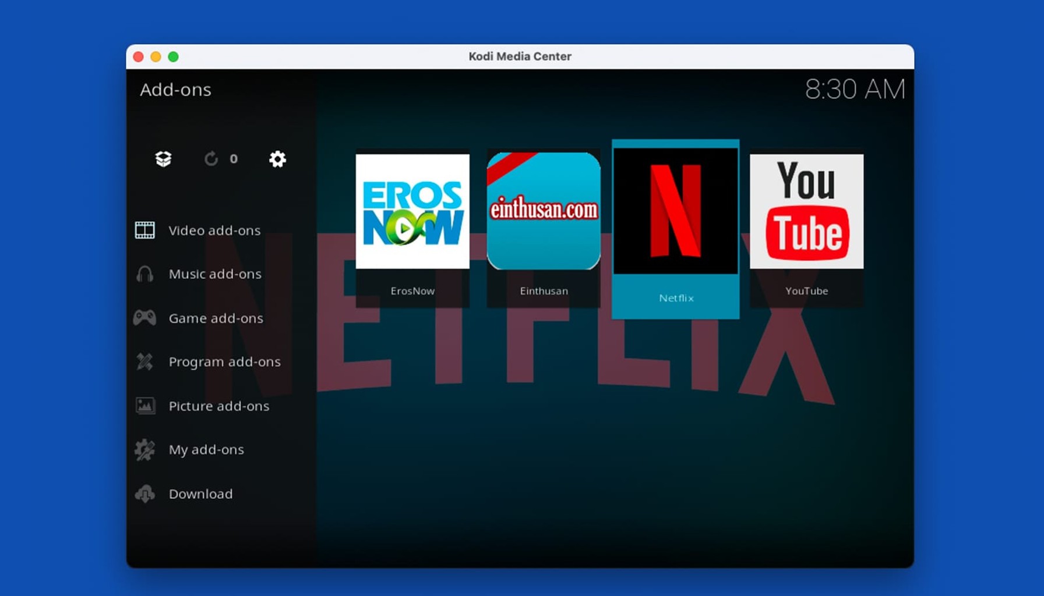This screenshot has height=596, width=1044.
Task: Go to Picture add-ons
Action: pyautogui.click(x=218, y=406)
